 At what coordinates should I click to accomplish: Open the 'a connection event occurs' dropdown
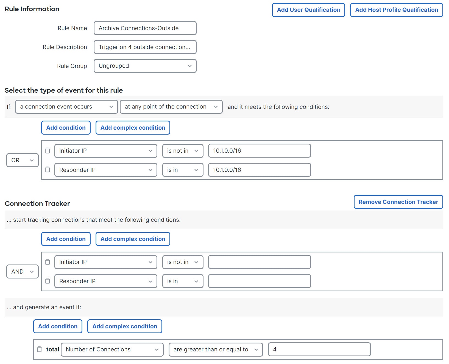[66, 107]
